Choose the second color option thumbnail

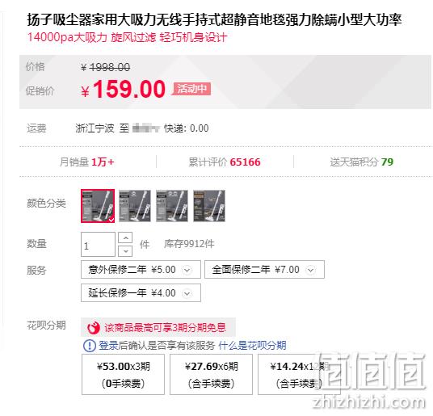click(x=135, y=206)
